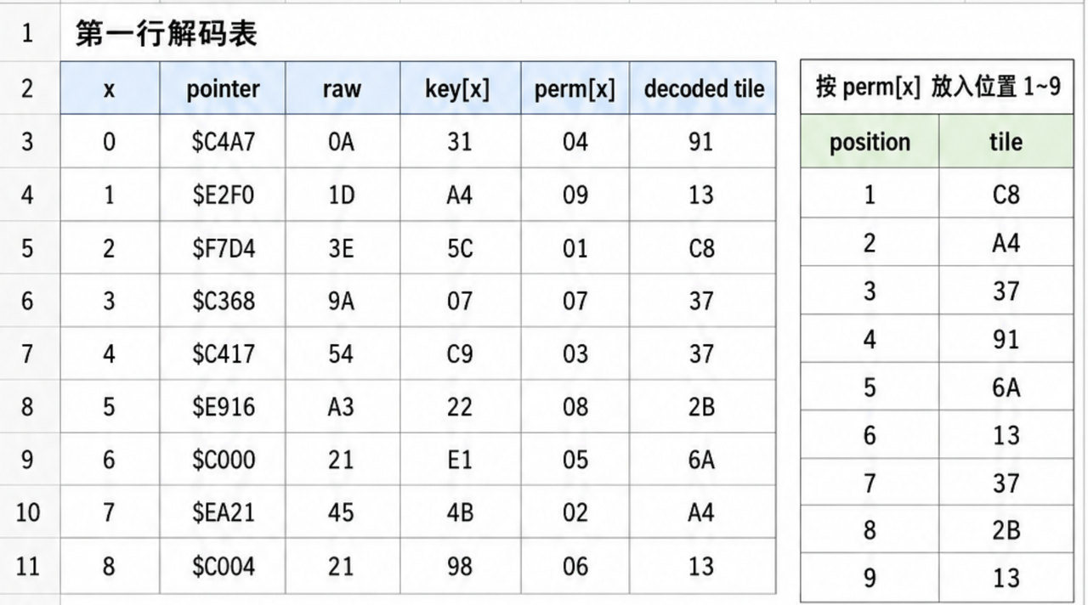Click row header 11
This screenshot has width=1088, height=605.
(29, 566)
